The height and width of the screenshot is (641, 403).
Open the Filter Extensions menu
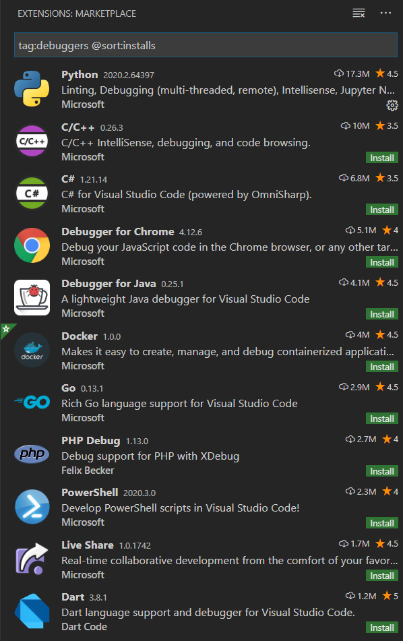pos(359,12)
